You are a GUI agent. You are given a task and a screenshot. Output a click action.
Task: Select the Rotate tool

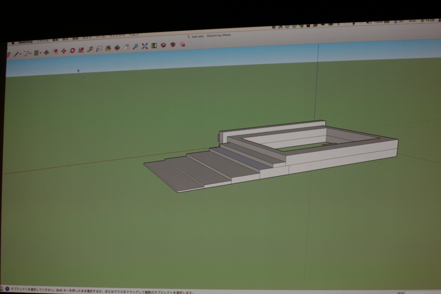72,50
